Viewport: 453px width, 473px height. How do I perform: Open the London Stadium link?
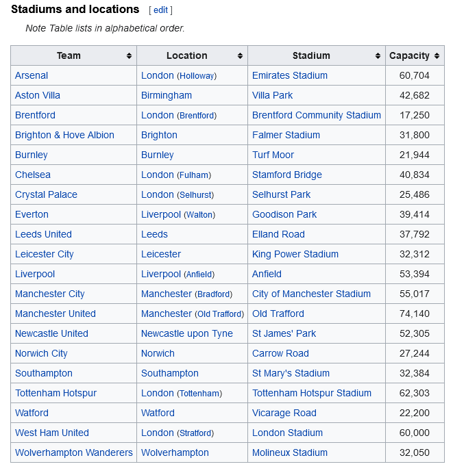coord(287,433)
